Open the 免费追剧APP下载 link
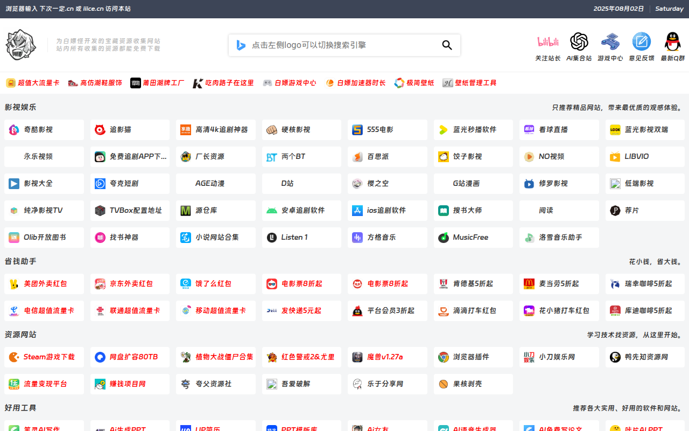Viewport: 689px width, 431px height. (x=130, y=157)
